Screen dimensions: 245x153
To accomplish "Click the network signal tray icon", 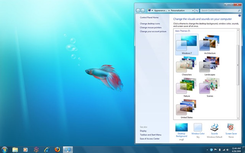I will click(x=224, y=150).
